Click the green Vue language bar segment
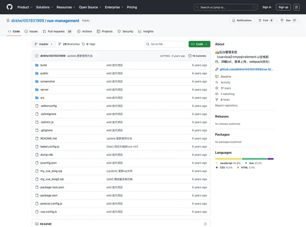 (254, 159)
